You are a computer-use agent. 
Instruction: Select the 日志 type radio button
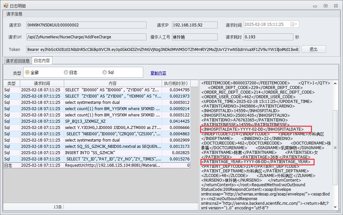coord(66,72)
